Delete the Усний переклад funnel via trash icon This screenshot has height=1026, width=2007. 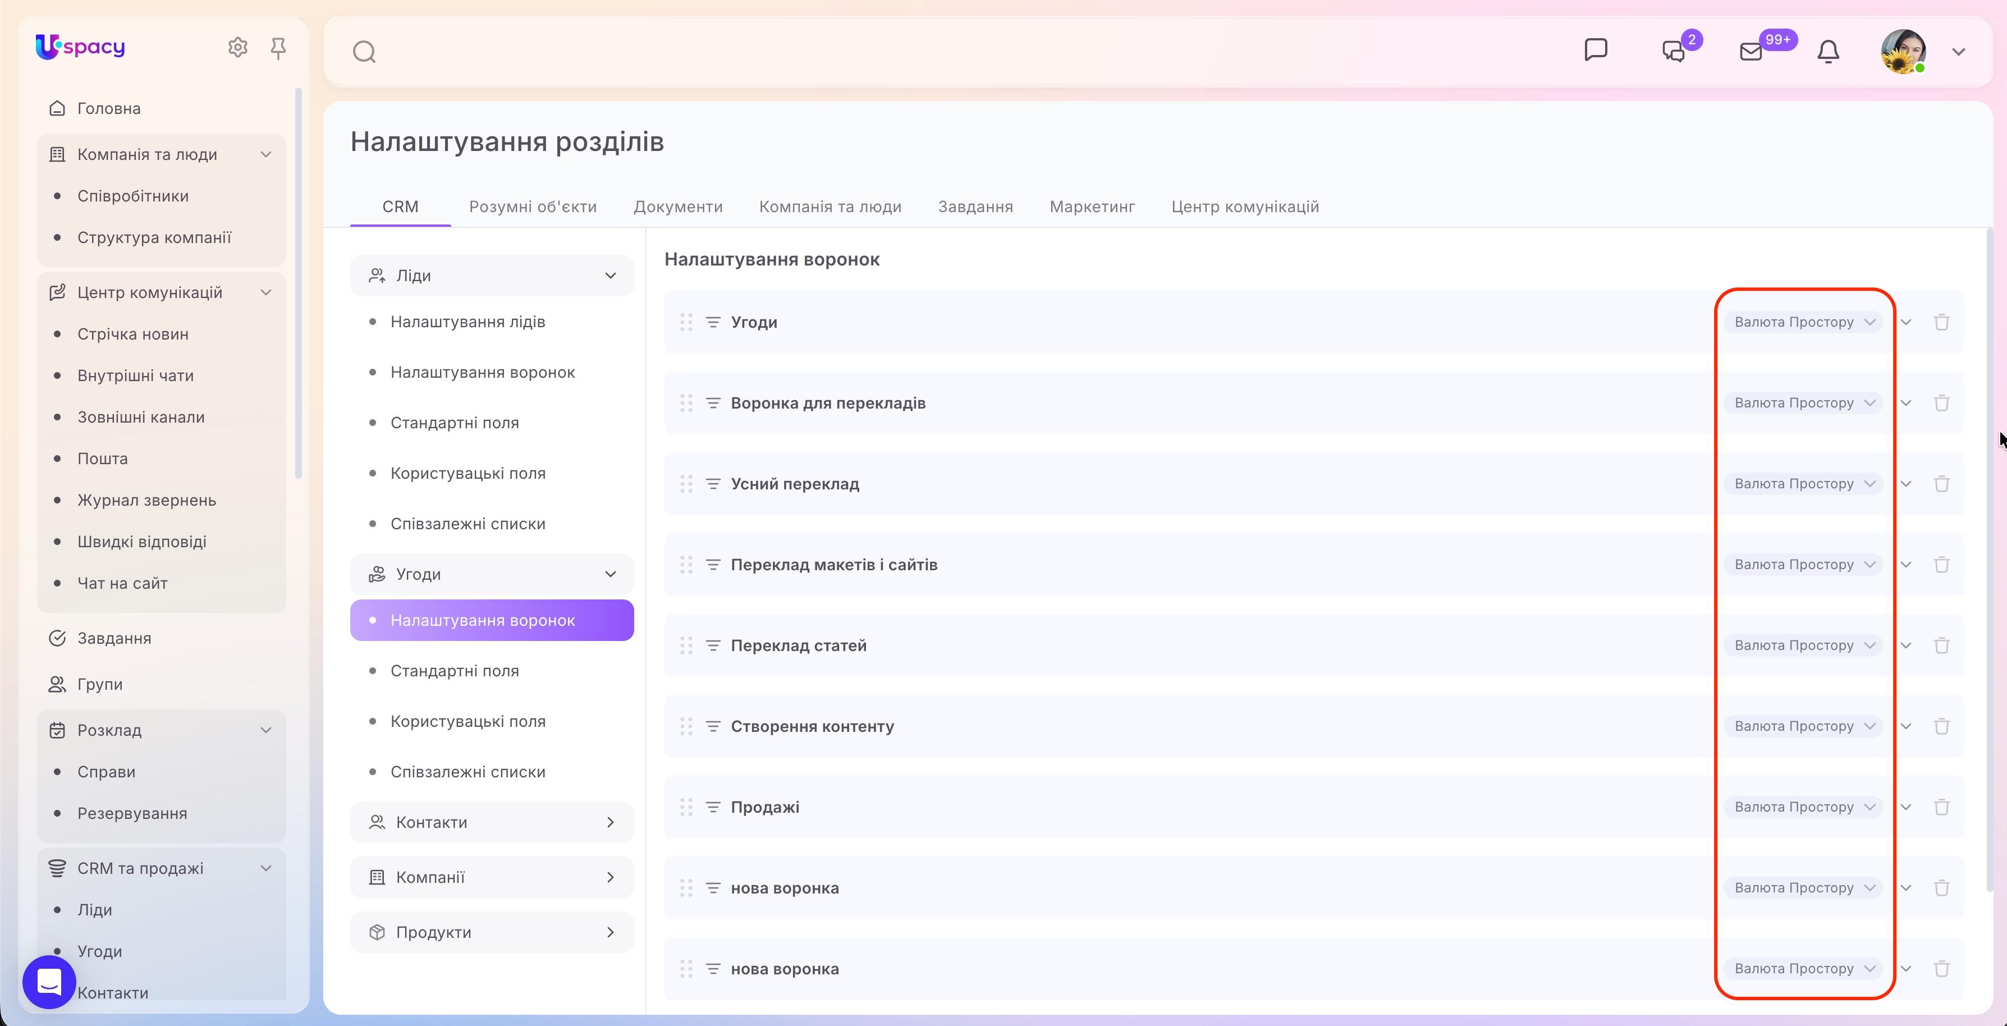click(x=1941, y=484)
